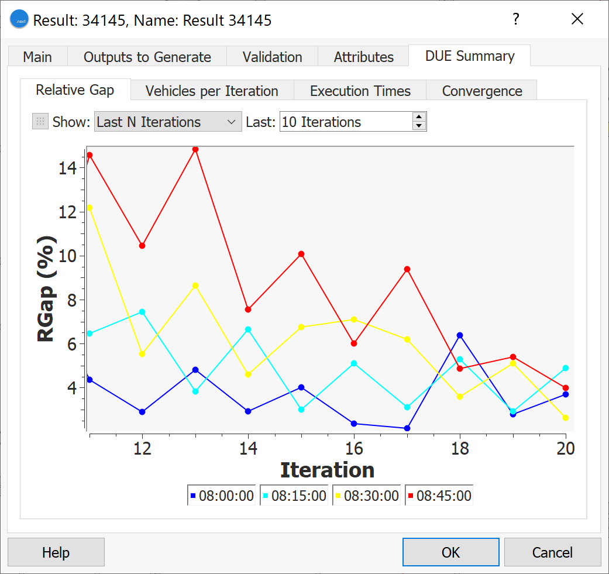Toggle the 08:00:00 blue legend entry
The width and height of the screenshot is (609, 574).
(222, 496)
